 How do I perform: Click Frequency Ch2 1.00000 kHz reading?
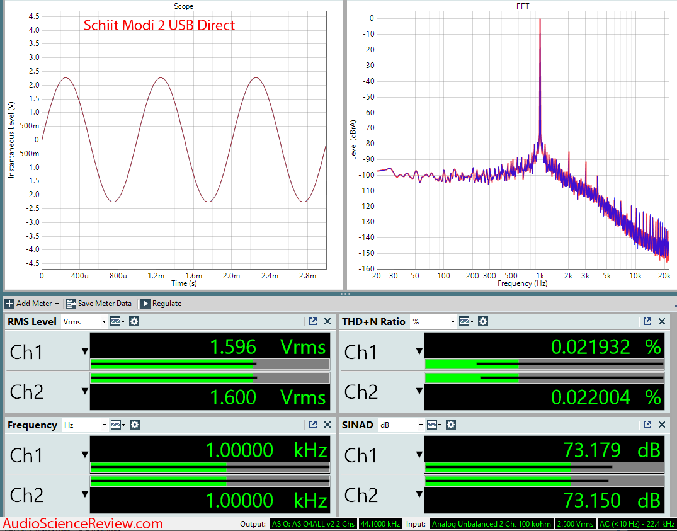(x=266, y=500)
